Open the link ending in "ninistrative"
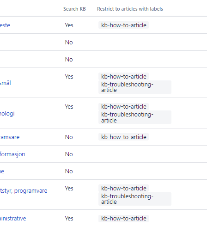The image size is (207, 232). point(13,219)
